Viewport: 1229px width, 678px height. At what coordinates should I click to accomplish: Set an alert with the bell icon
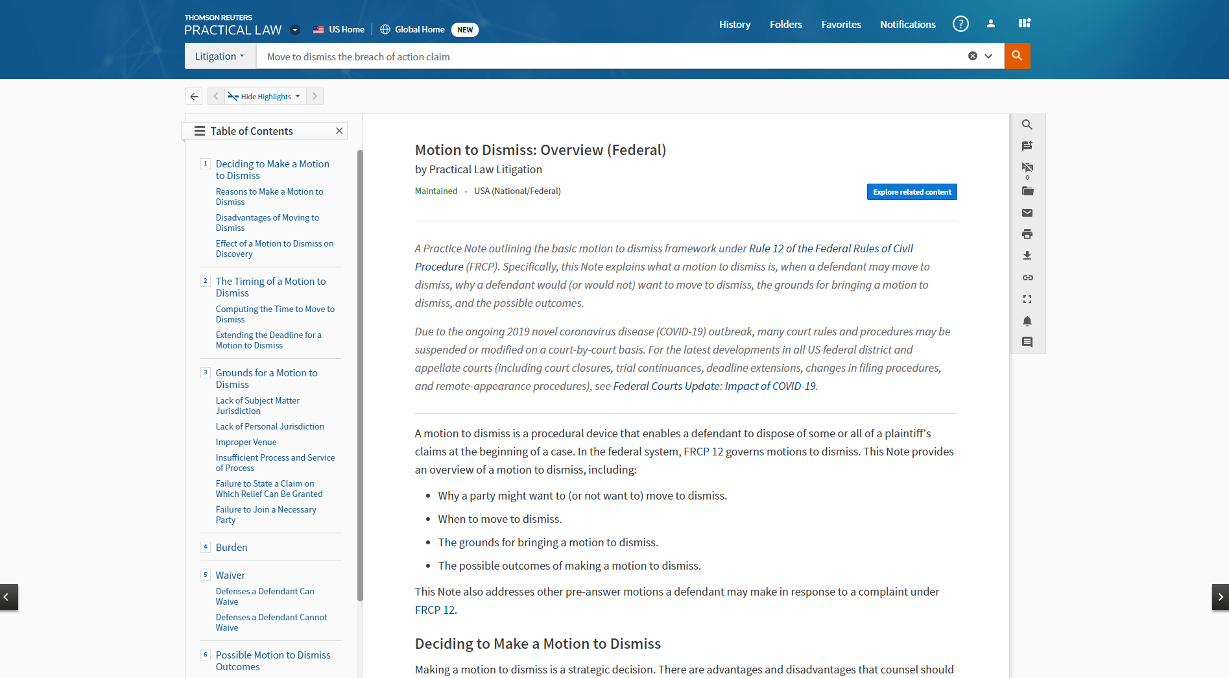coord(1027,321)
